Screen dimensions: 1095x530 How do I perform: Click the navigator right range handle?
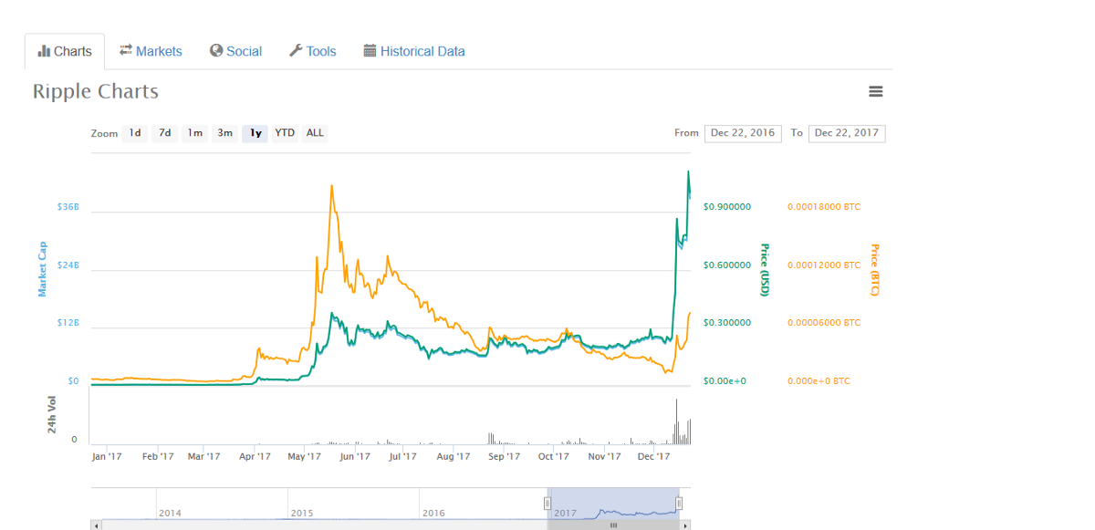[679, 503]
